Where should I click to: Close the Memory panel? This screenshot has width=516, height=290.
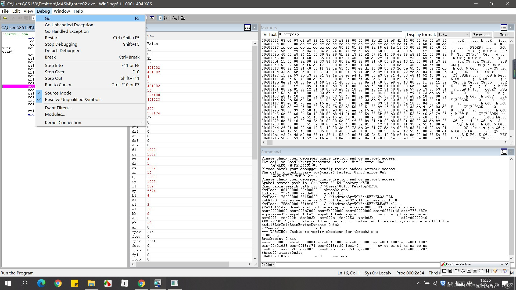511,27
